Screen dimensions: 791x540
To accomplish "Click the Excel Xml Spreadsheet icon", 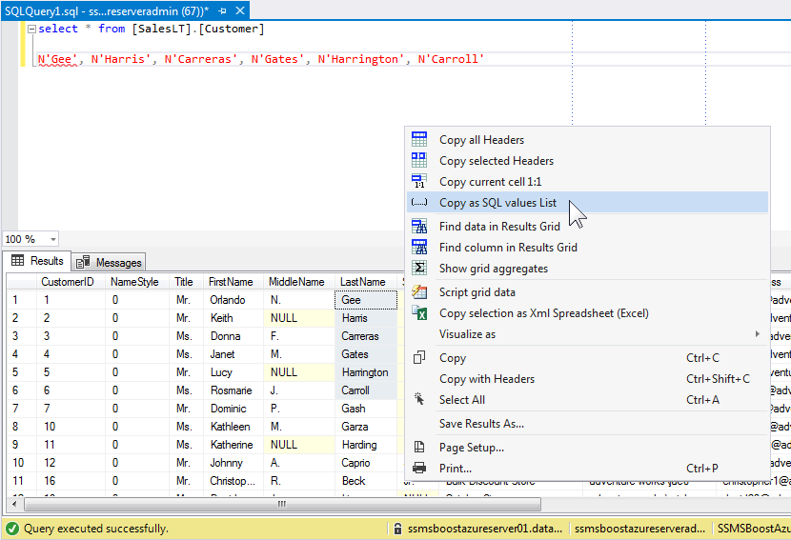I will tap(419, 312).
